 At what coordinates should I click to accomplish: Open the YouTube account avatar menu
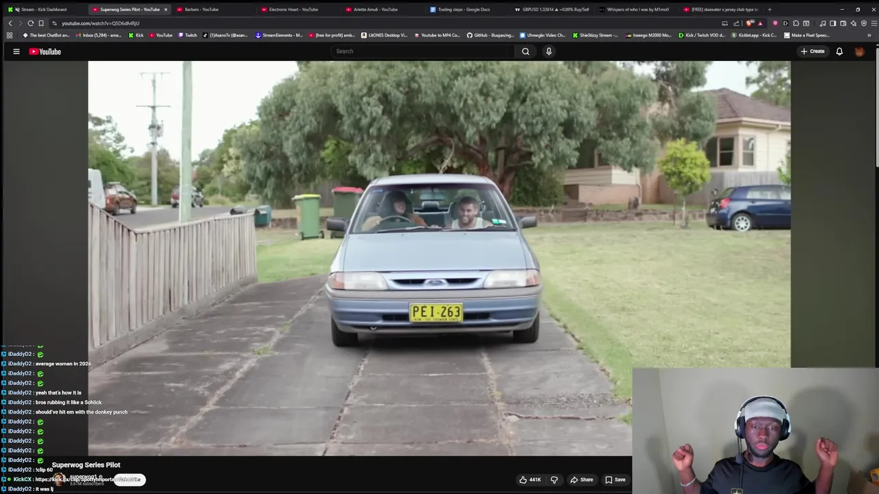tap(859, 51)
